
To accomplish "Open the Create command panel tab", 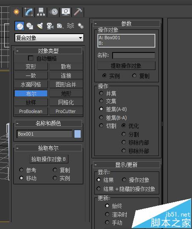I will pyautogui.click(x=17, y=12).
